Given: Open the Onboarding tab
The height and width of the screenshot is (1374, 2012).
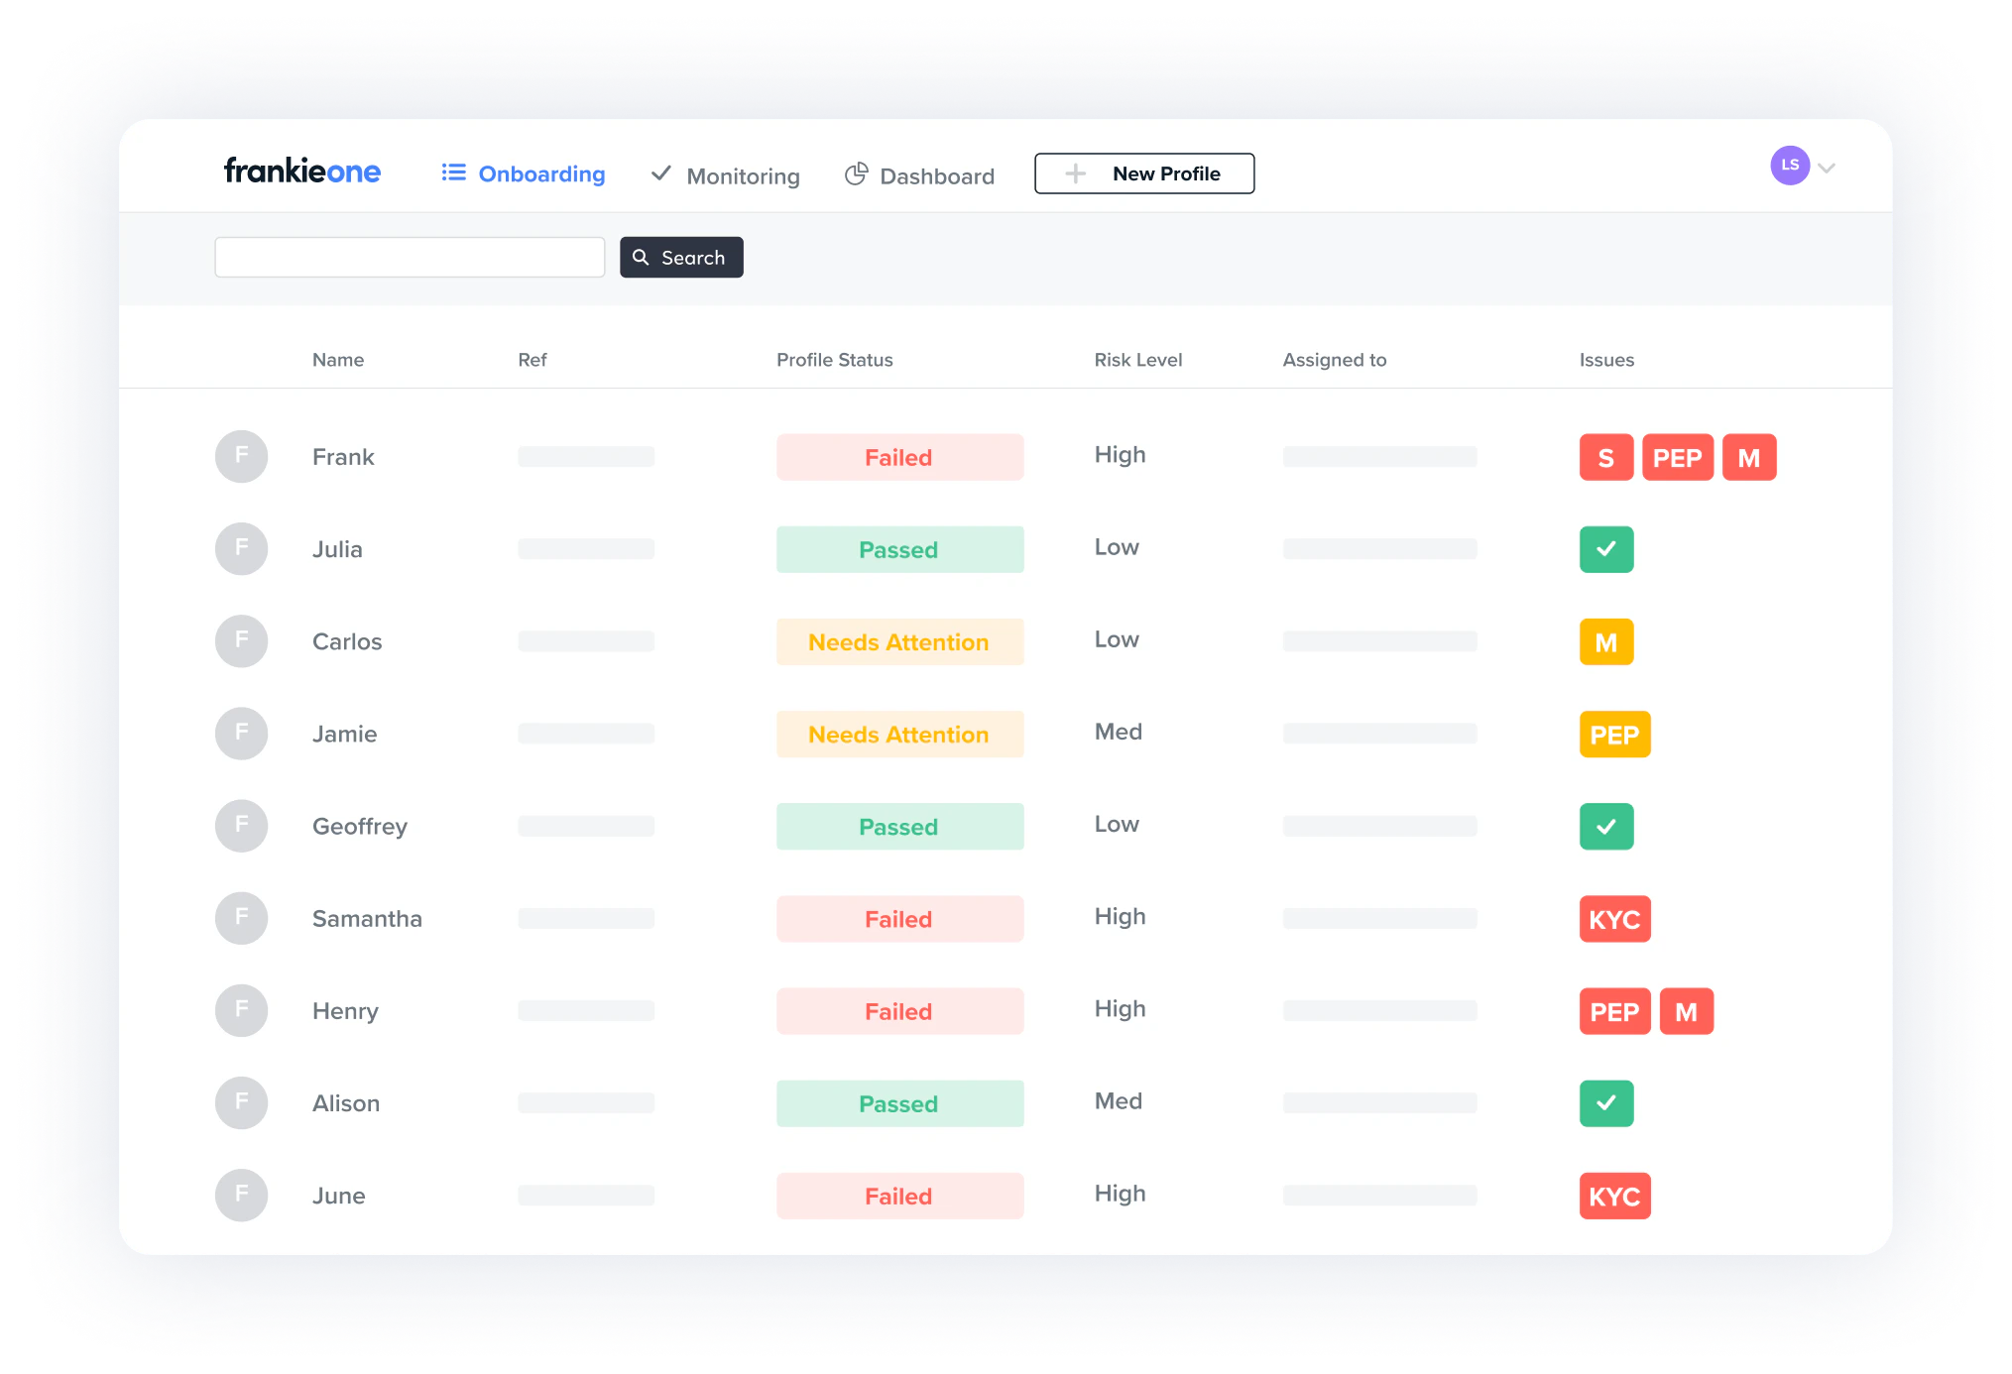Looking at the screenshot, I should [x=524, y=174].
